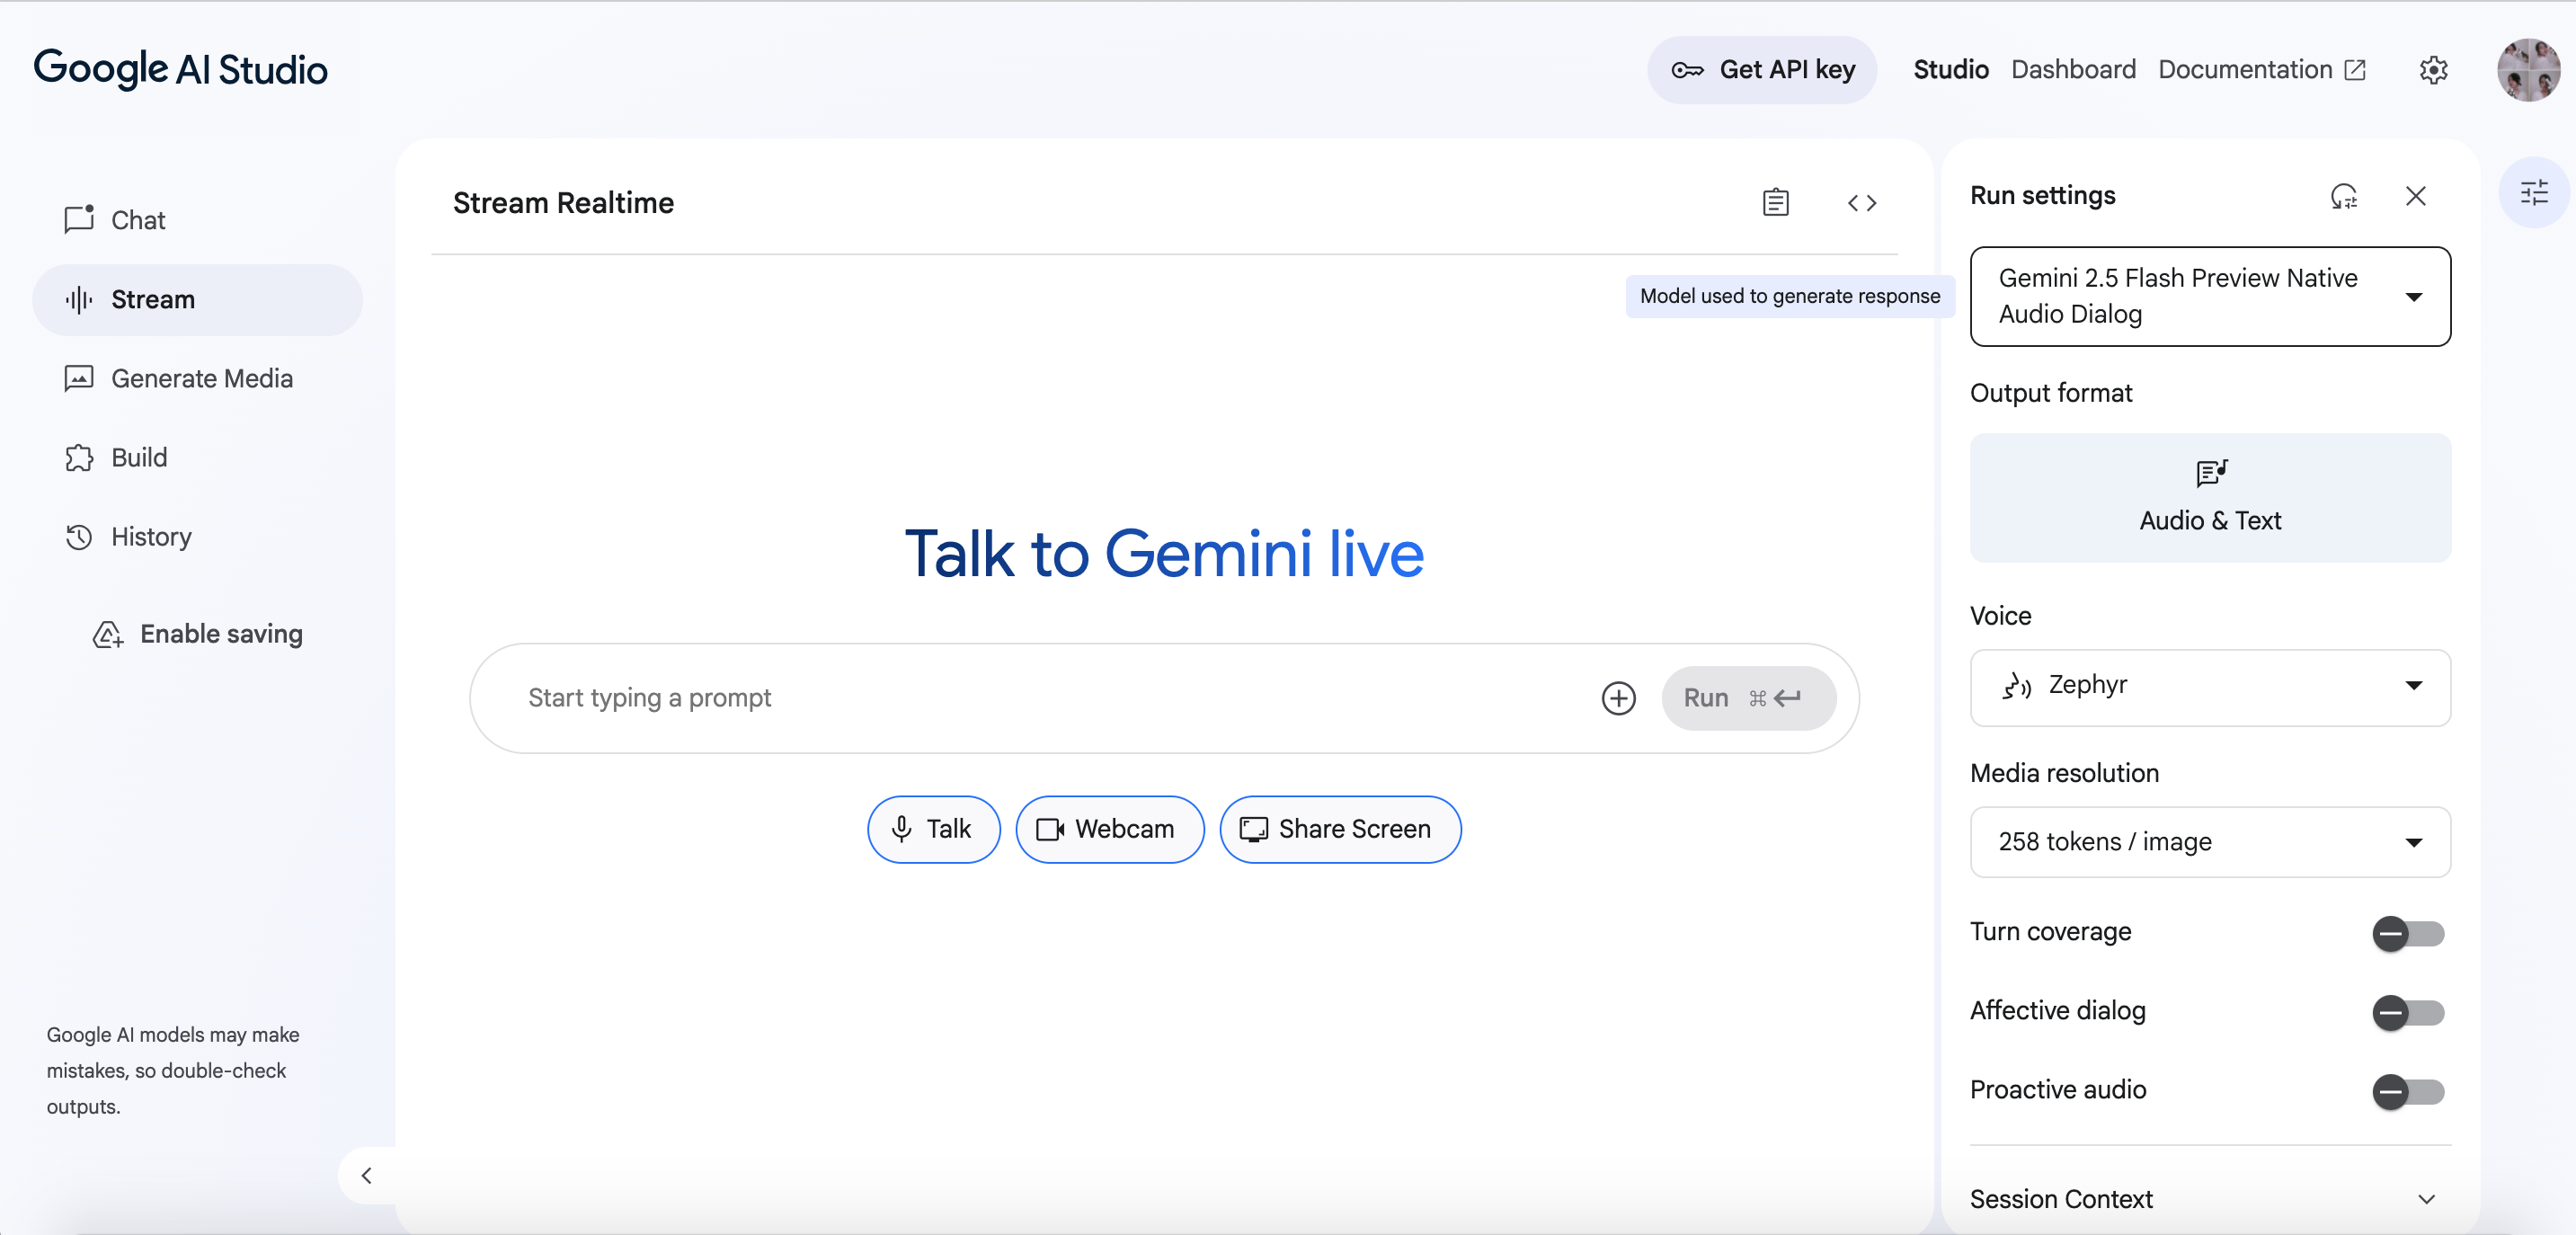
Task: Click the prompt text input field
Action: click(1050, 698)
